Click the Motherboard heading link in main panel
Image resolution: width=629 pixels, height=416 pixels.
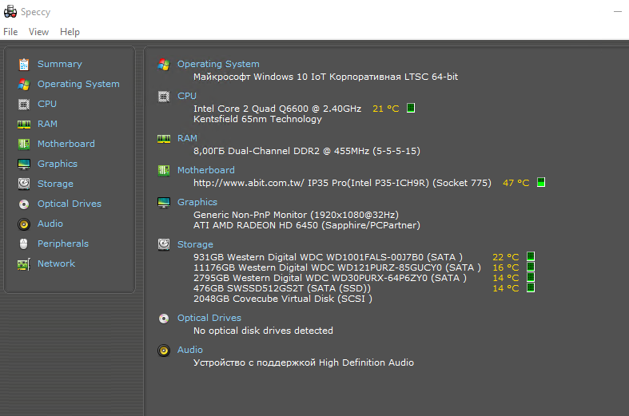coord(205,170)
